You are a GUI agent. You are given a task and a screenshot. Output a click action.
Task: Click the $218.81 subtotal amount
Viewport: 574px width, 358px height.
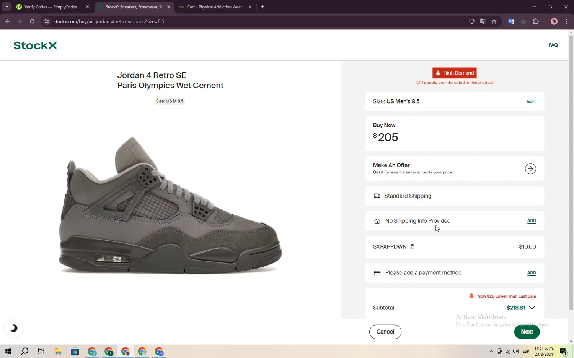coord(515,308)
